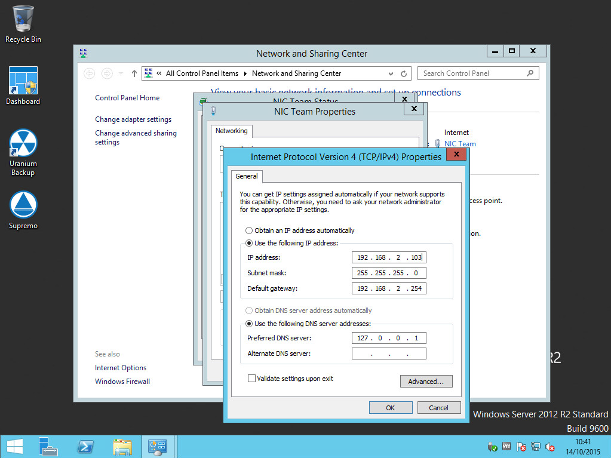Click inside the Alternate DNS server field

[389, 353]
